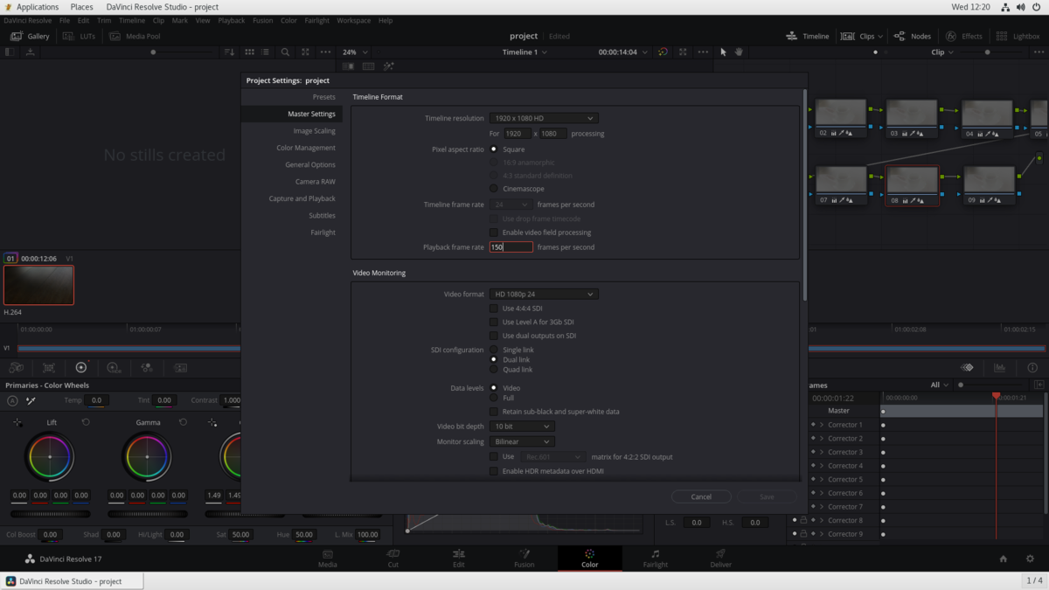Open the Applications system menu
Screen dimensions: 1049x590
click(x=38, y=6)
